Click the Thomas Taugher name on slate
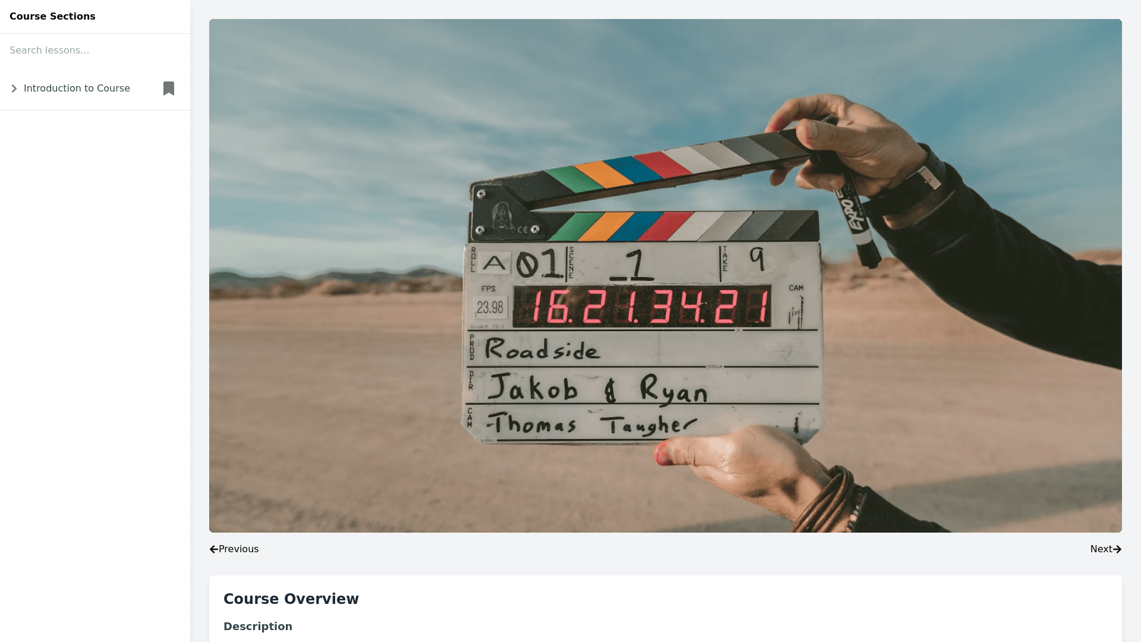 tap(591, 425)
